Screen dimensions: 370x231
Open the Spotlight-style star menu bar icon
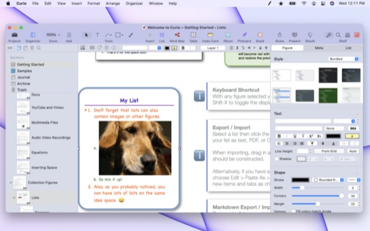(x=281, y=4)
